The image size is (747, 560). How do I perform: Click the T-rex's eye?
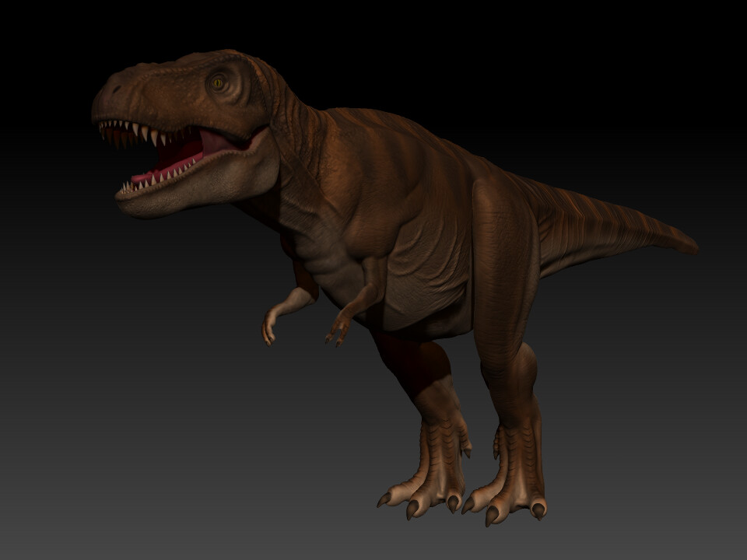point(218,83)
